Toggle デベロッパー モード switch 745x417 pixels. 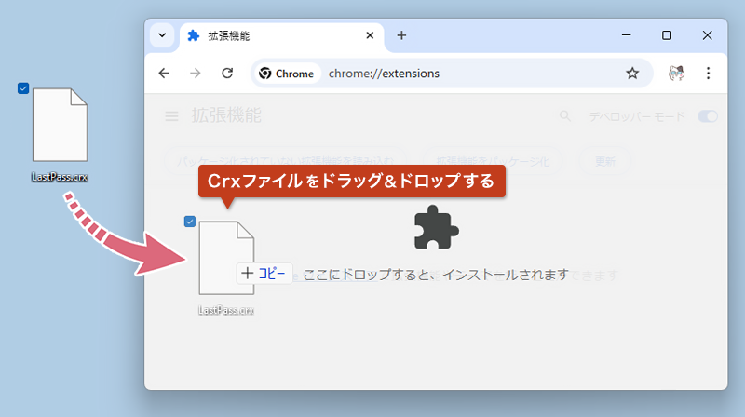[x=708, y=116]
